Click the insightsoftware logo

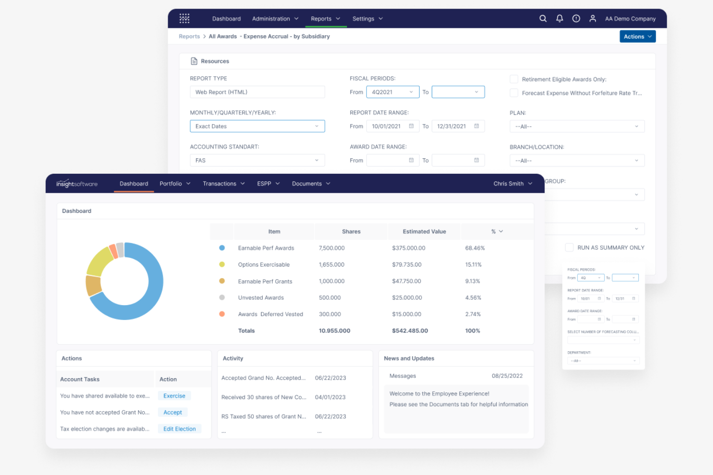pyautogui.click(x=77, y=183)
